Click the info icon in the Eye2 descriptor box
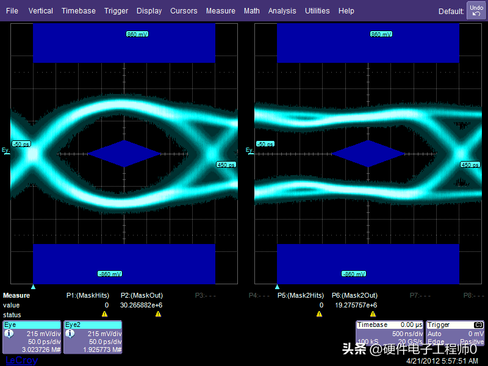Screen dimensions: 488x366 pos(70,334)
